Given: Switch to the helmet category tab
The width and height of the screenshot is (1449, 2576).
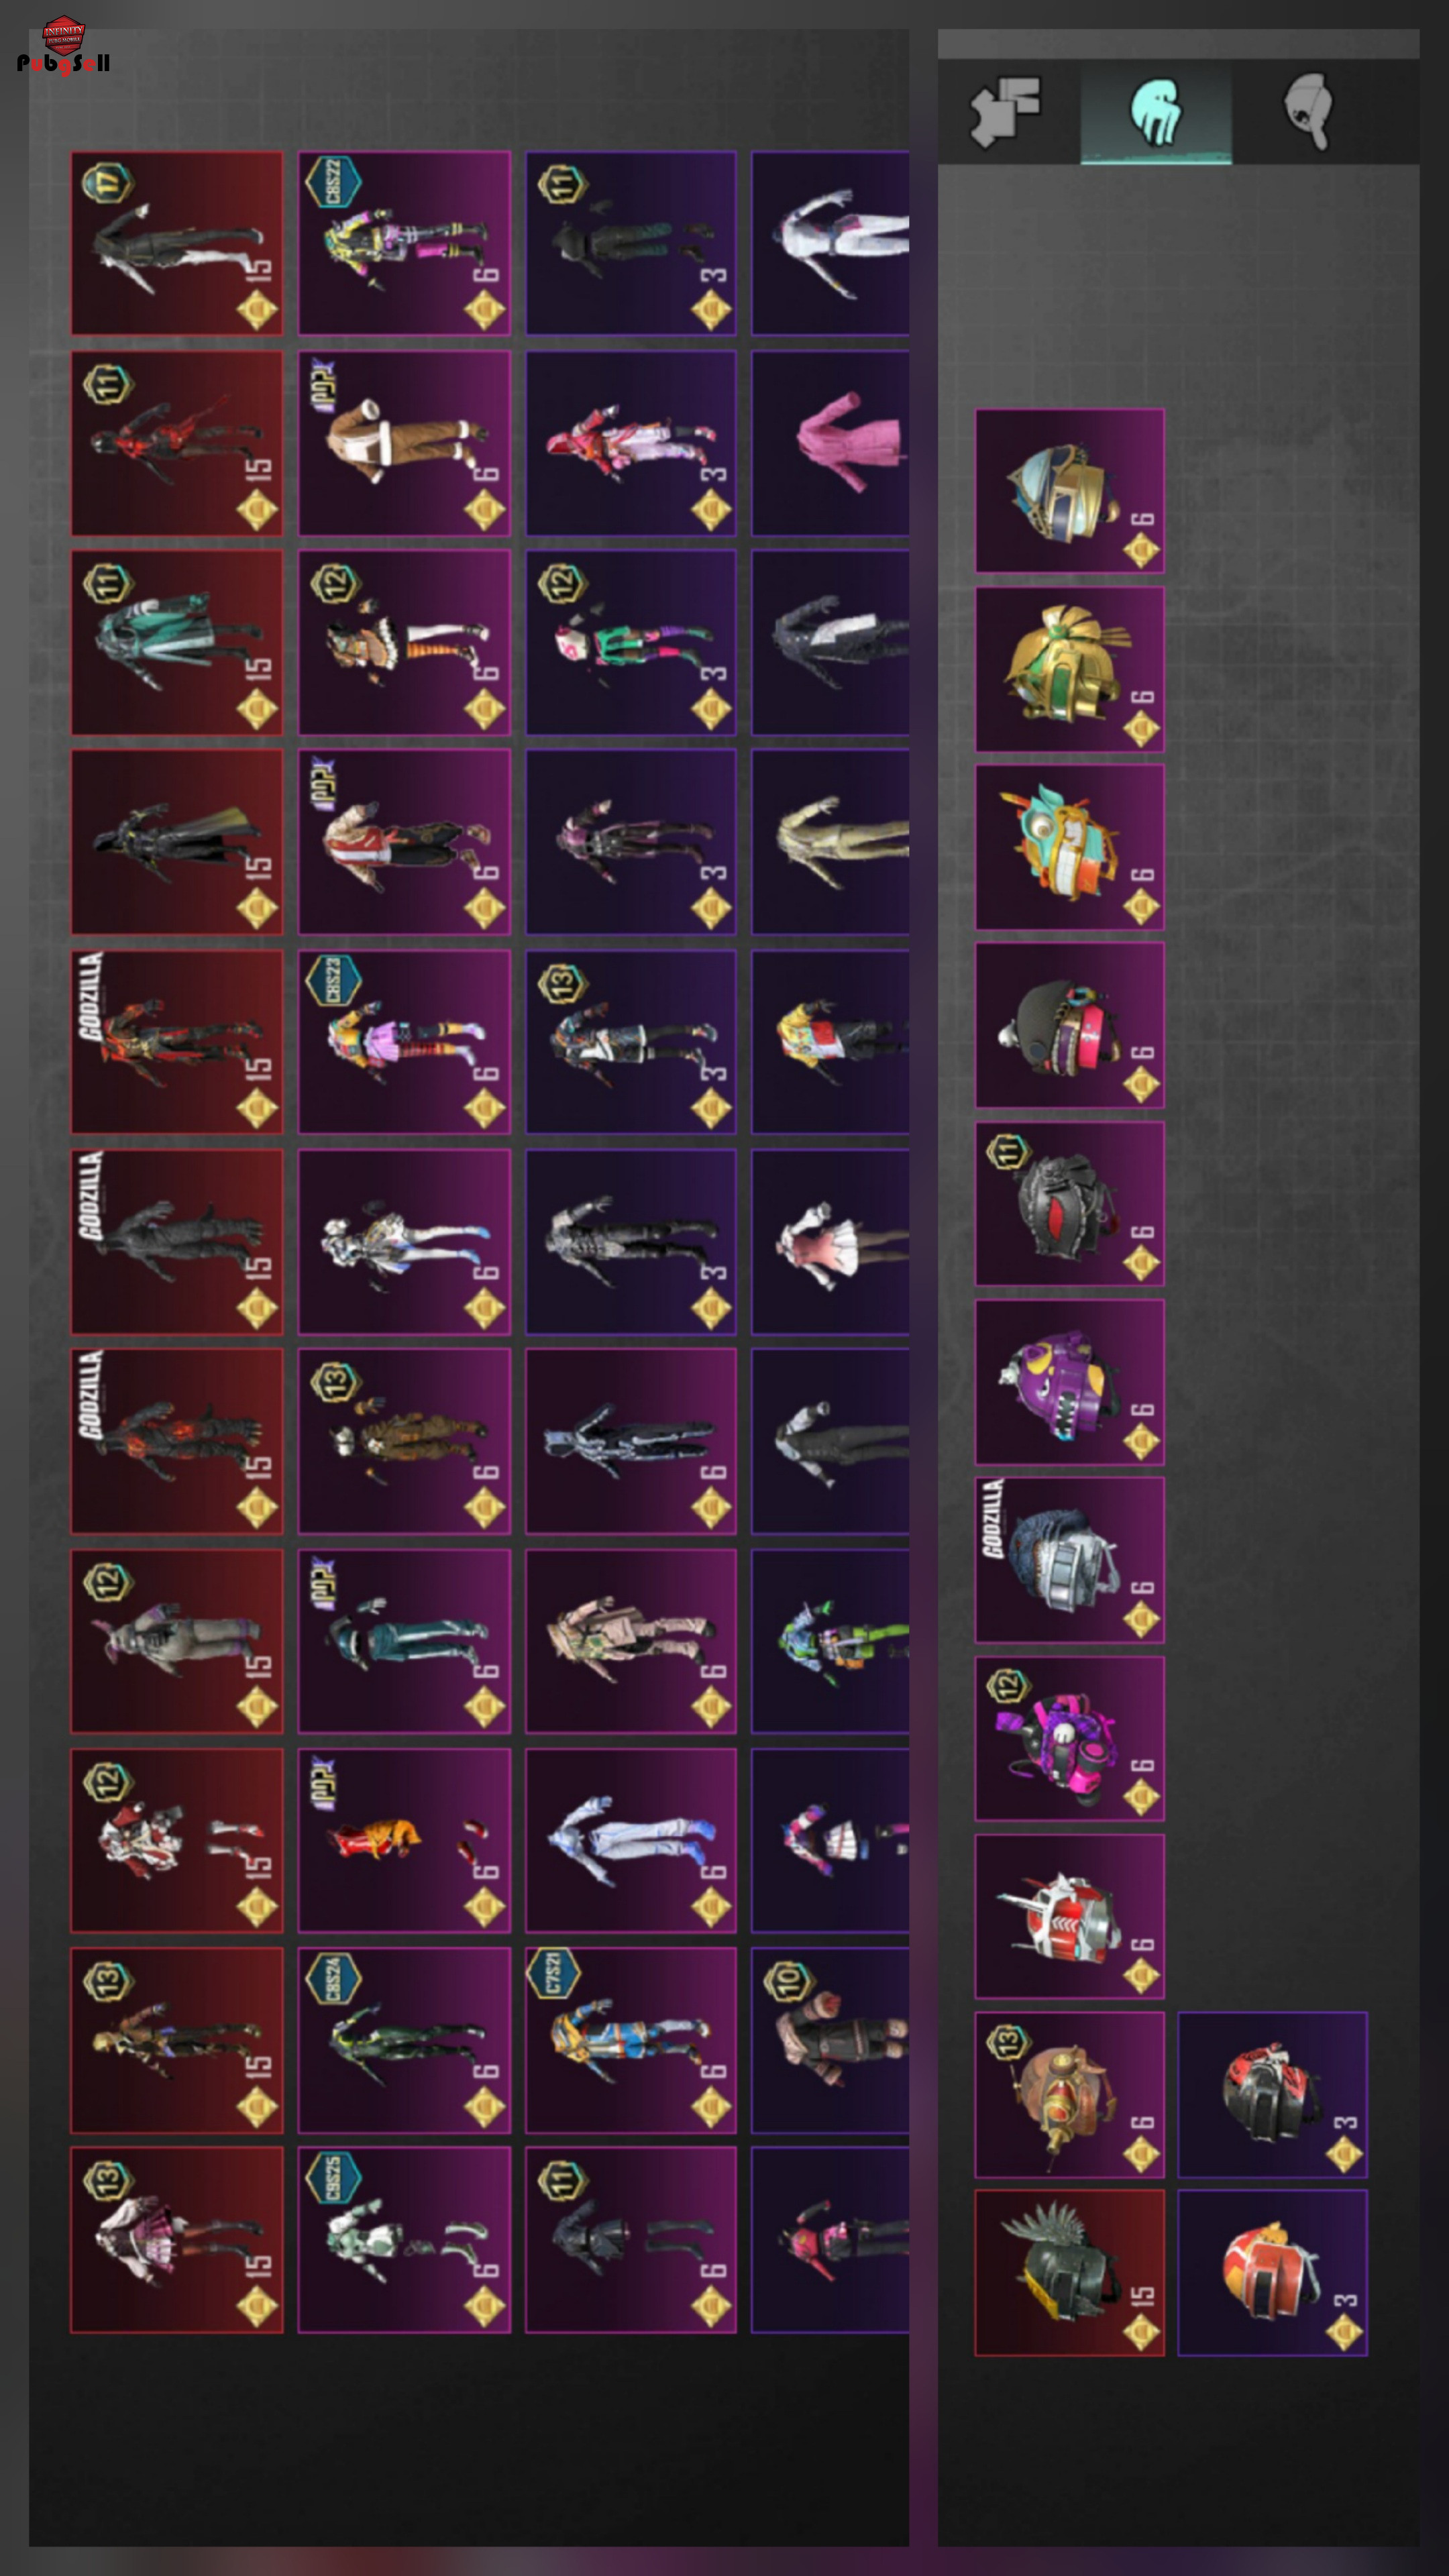Looking at the screenshot, I should point(1308,111).
